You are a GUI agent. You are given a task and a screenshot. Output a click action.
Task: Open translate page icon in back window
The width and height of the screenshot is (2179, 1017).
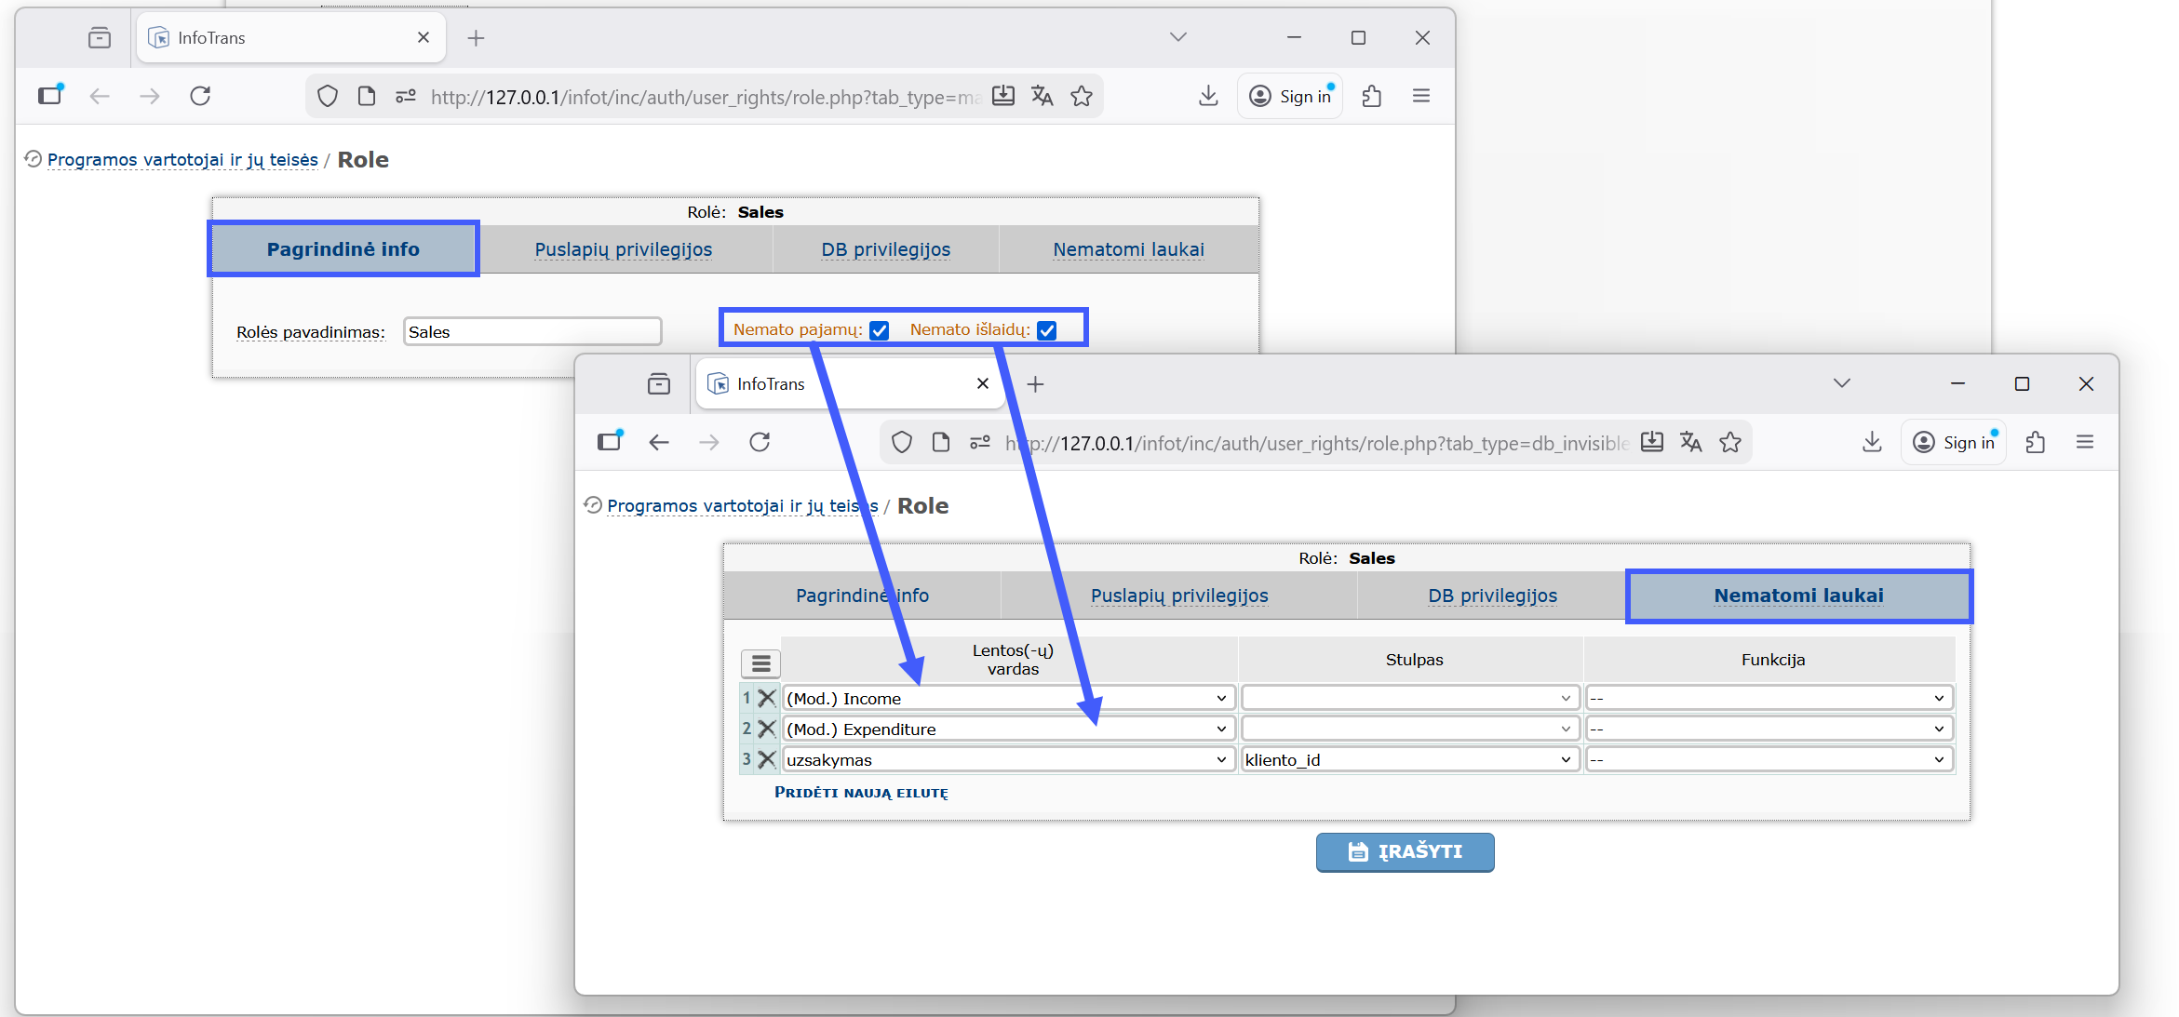pyautogui.click(x=1042, y=96)
